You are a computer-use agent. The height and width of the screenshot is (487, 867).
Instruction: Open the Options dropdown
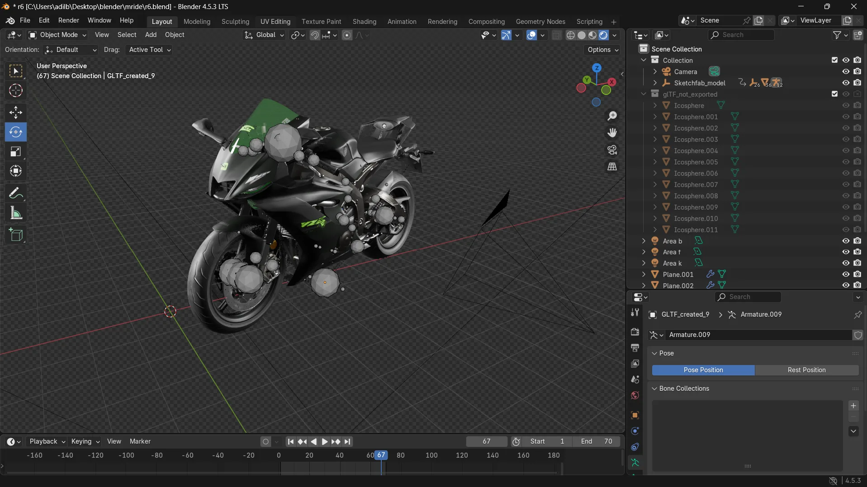tap(603, 50)
